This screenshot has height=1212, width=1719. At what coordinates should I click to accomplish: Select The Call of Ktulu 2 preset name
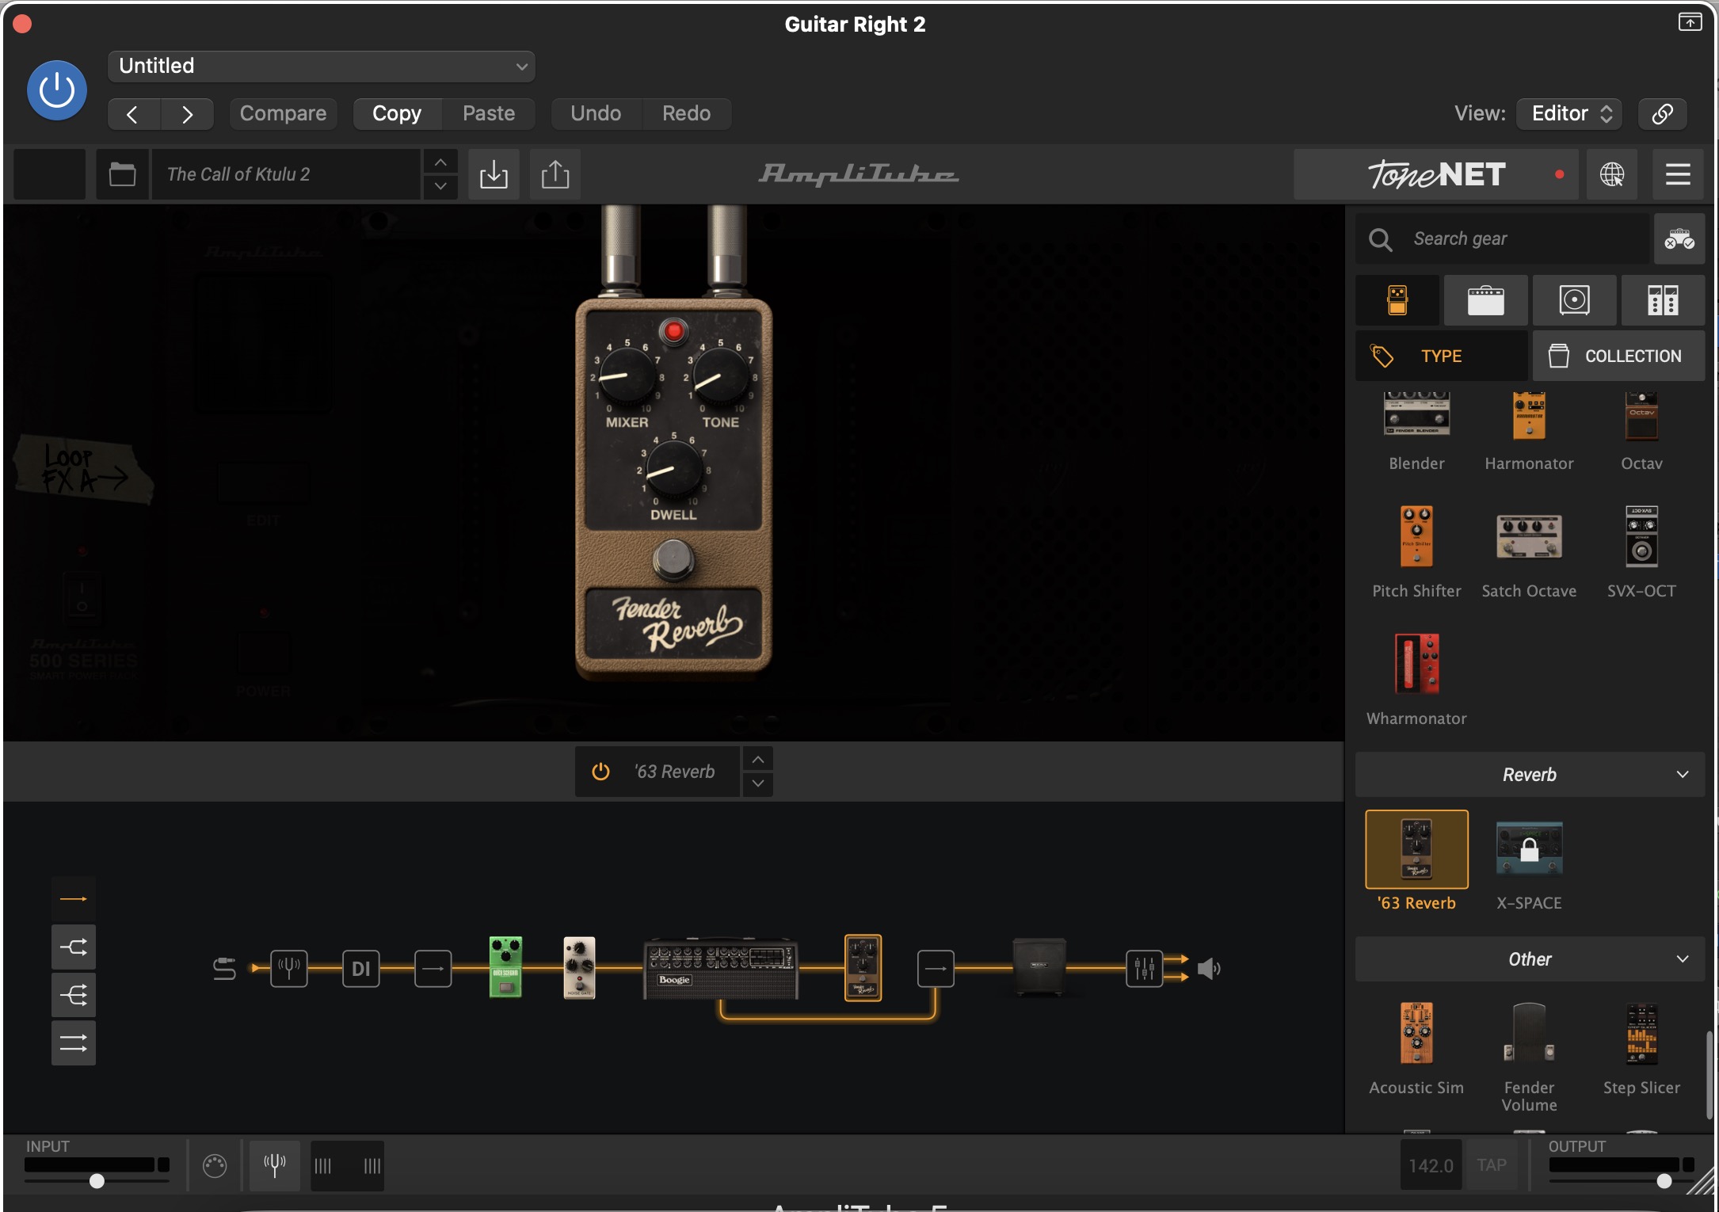(286, 174)
